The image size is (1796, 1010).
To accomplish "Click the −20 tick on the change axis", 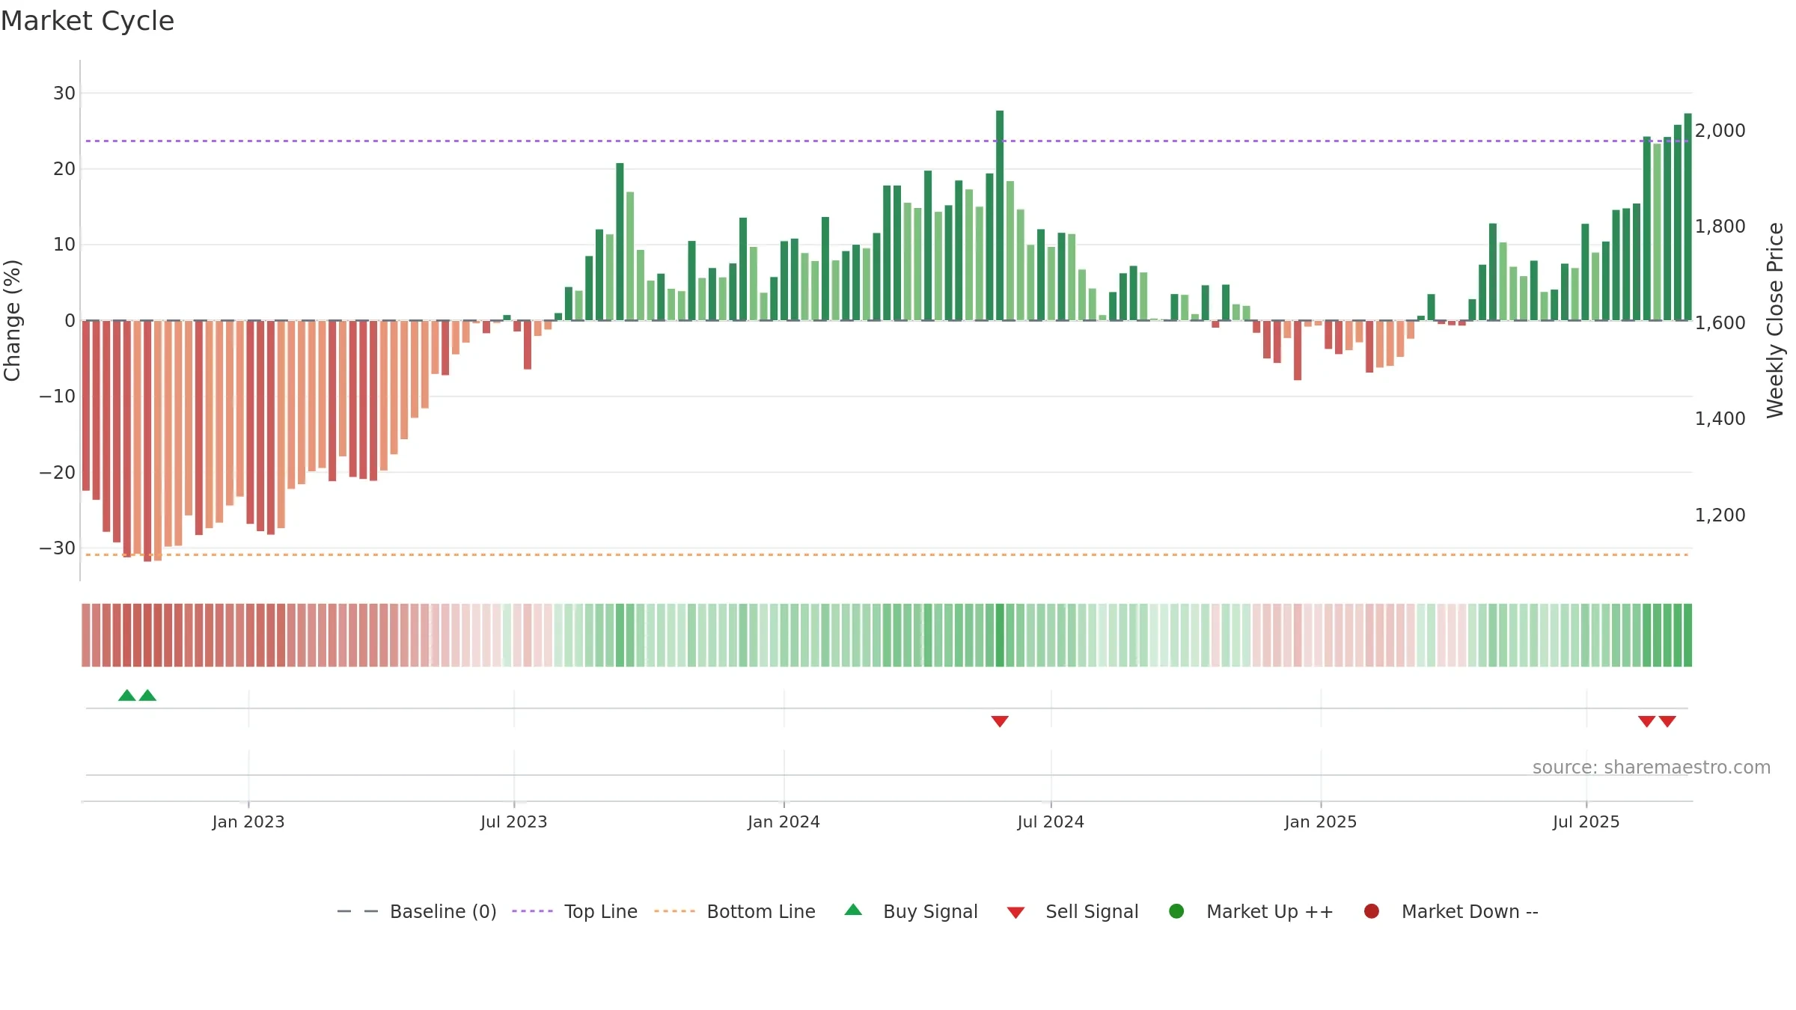I will pyautogui.click(x=58, y=472).
